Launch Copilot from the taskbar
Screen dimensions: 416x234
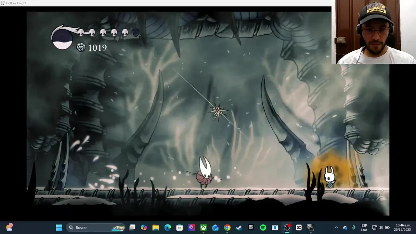pos(144,227)
